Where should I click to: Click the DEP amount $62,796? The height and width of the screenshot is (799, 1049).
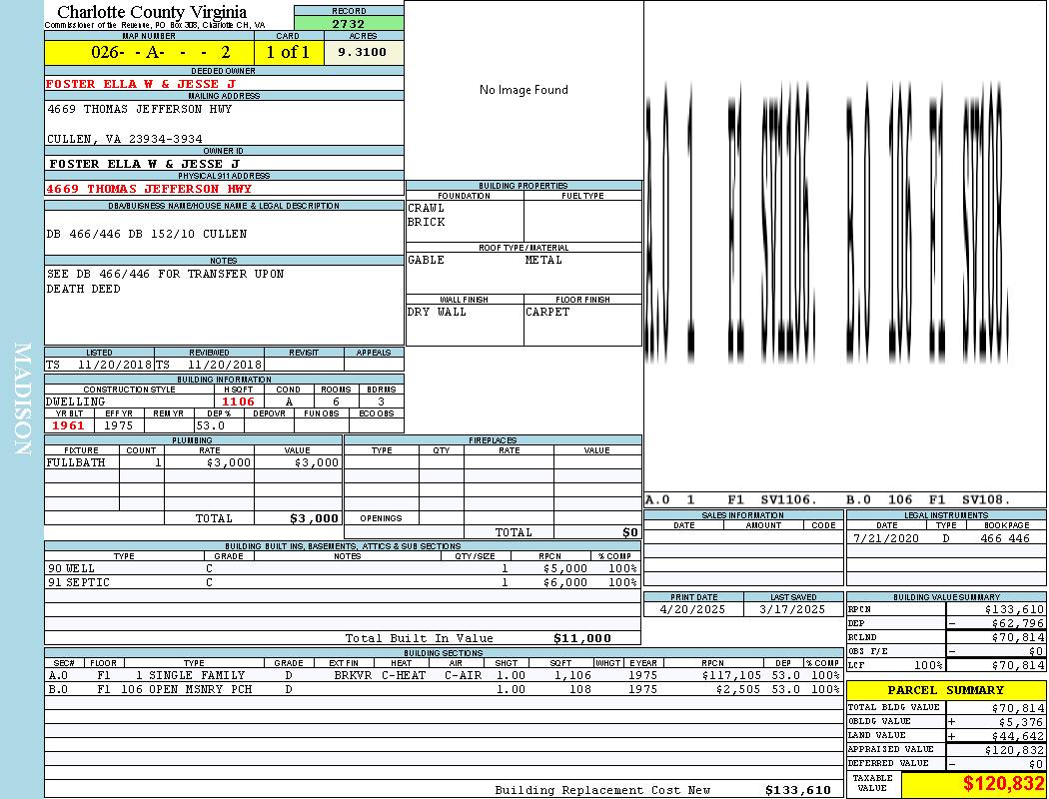coord(1017,624)
